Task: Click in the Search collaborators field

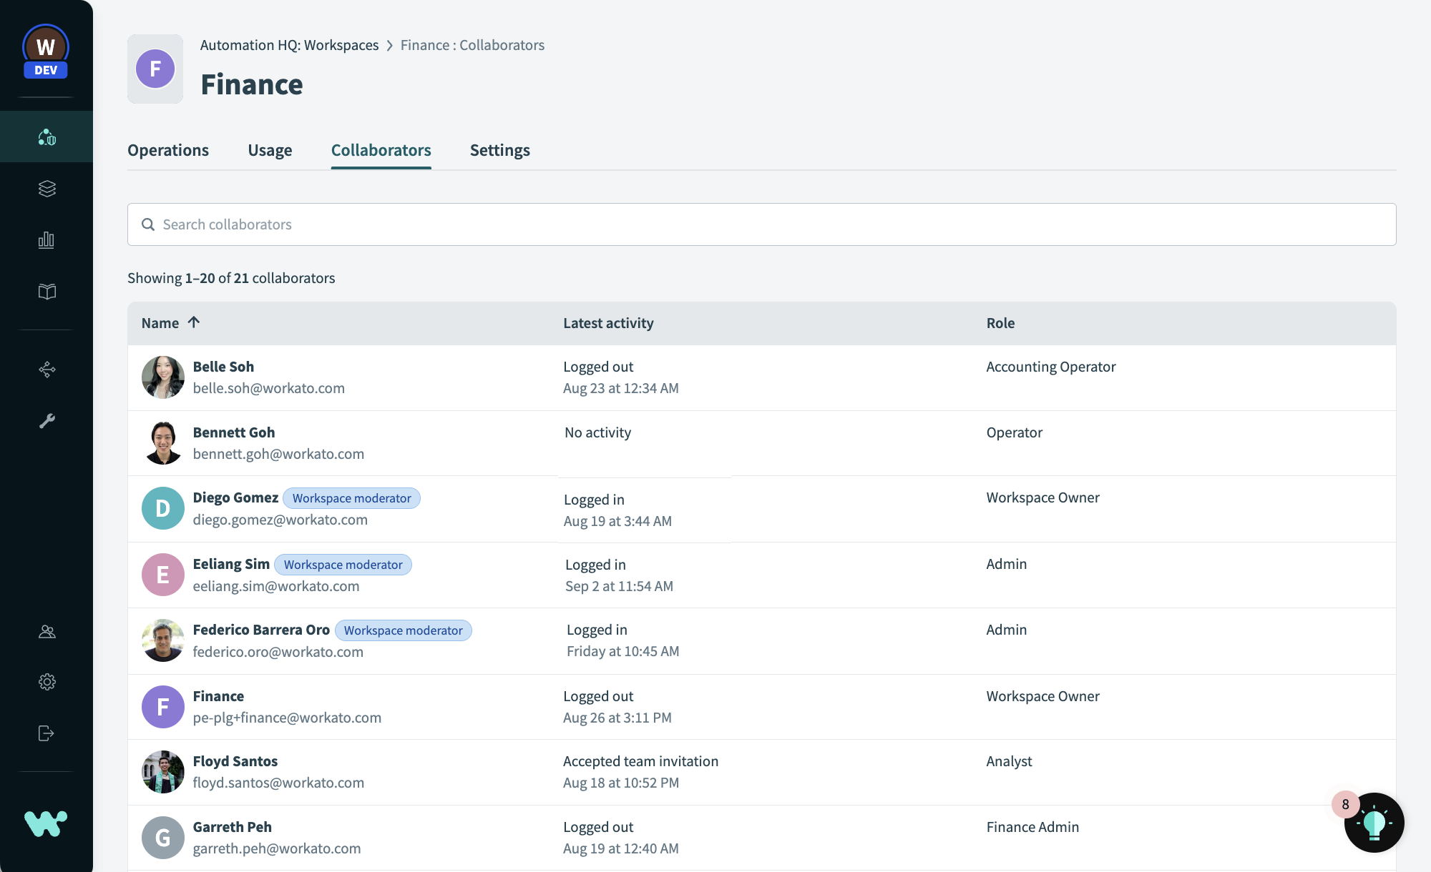Action: click(761, 224)
